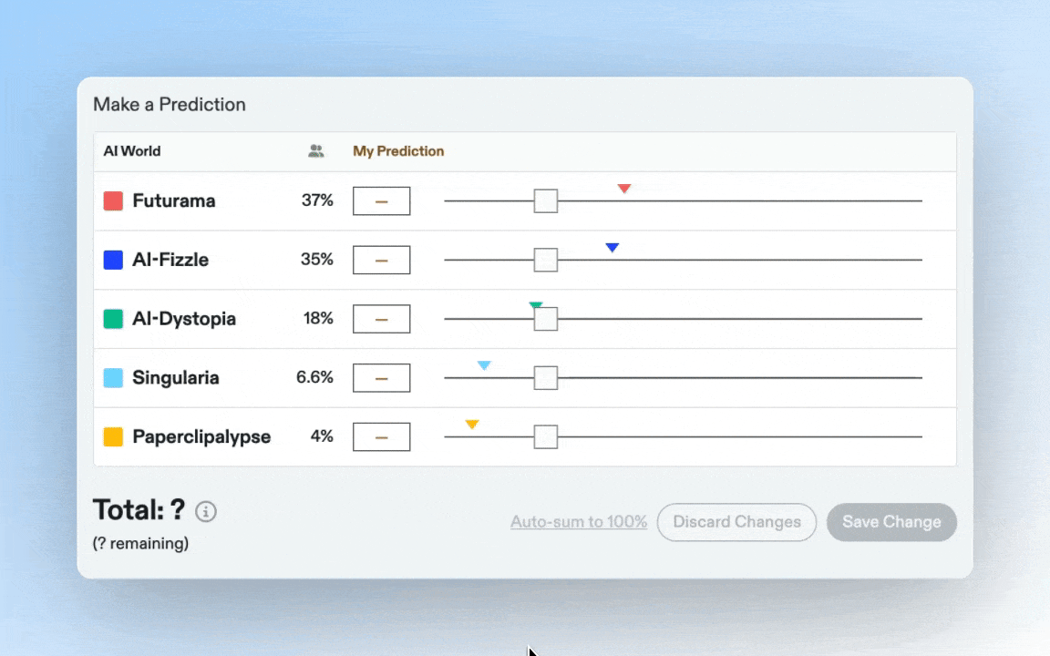Select the AI World column header
Viewport: 1050px width, 656px height.
coord(132,151)
